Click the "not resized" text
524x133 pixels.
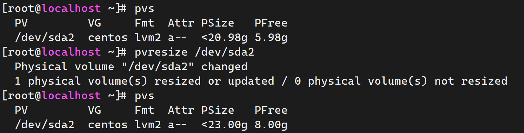pos(471,81)
